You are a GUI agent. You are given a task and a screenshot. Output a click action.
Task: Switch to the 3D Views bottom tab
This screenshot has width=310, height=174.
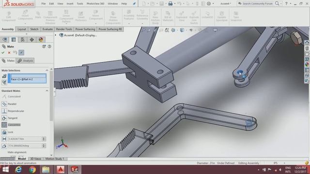pyautogui.click(x=35, y=159)
